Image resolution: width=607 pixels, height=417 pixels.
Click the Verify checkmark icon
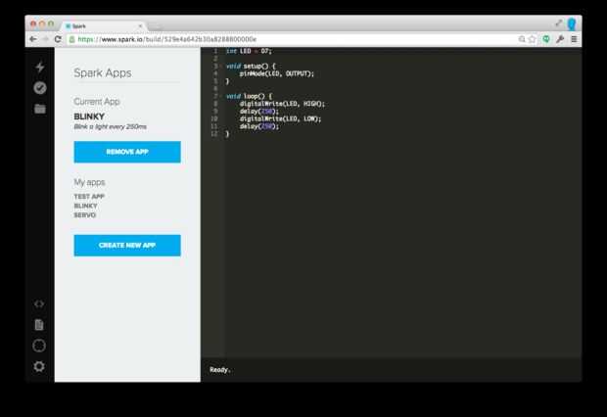[40, 88]
